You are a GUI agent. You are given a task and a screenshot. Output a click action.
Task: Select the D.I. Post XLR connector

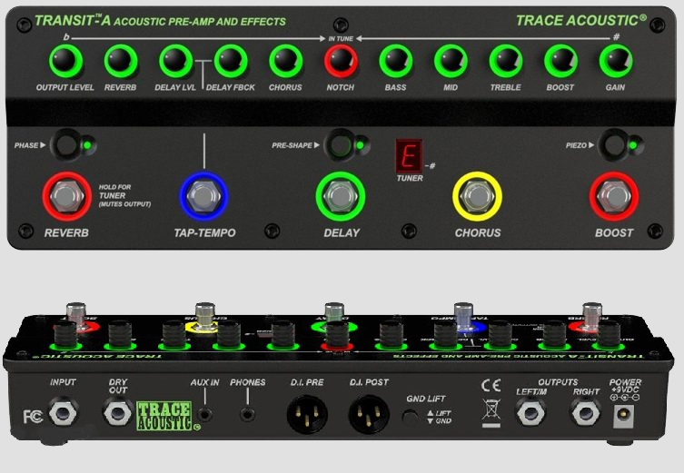pos(368,417)
